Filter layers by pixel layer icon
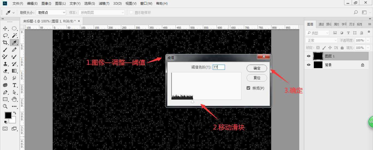 pyautogui.click(x=335, y=33)
